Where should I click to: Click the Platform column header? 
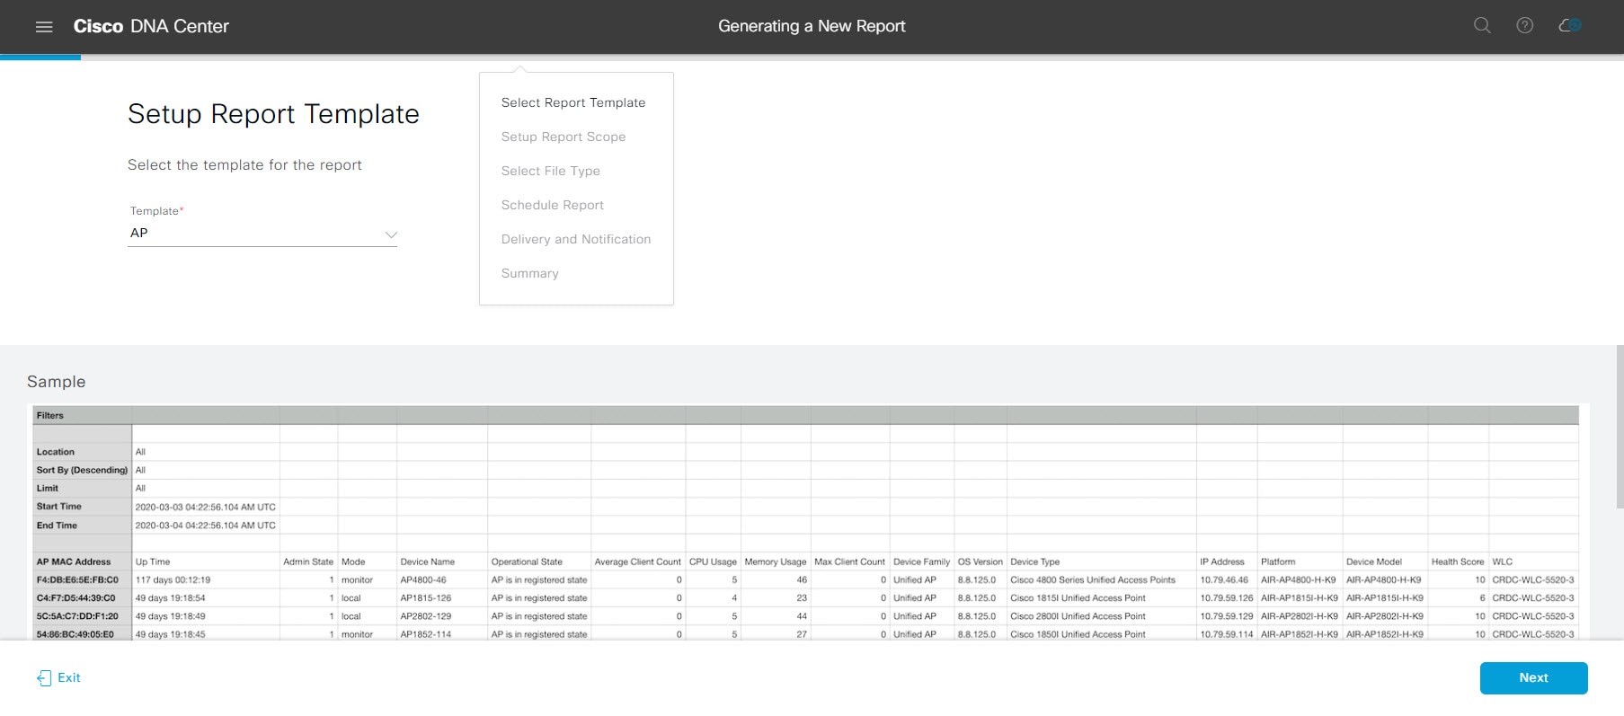coord(1278,561)
